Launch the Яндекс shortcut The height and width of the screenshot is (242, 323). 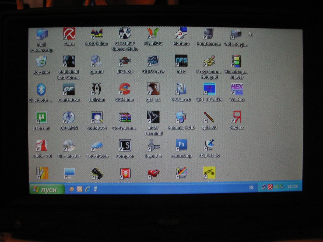pyautogui.click(x=237, y=117)
